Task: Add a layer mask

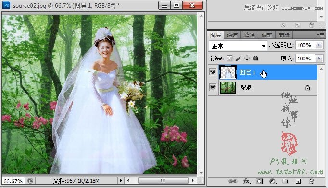Action: point(259,181)
